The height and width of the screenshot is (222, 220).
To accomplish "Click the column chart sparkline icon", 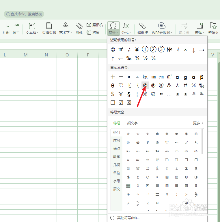I will pos(6,26).
